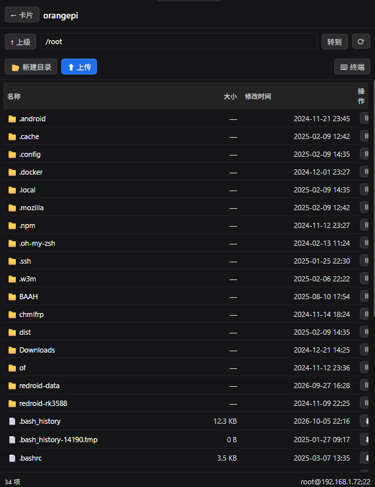
Task: Select the .bash_history-14190.tmp file name
Action: (x=59, y=440)
